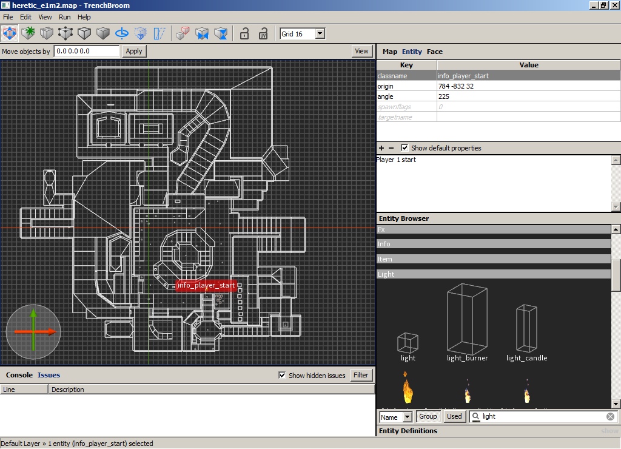The width and height of the screenshot is (621, 449).
Task: Click the Apply button
Action: point(134,52)
